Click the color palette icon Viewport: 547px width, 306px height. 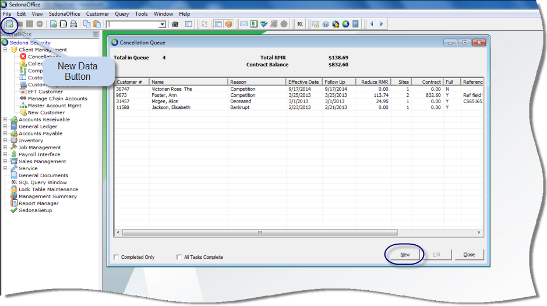point(228,24)
